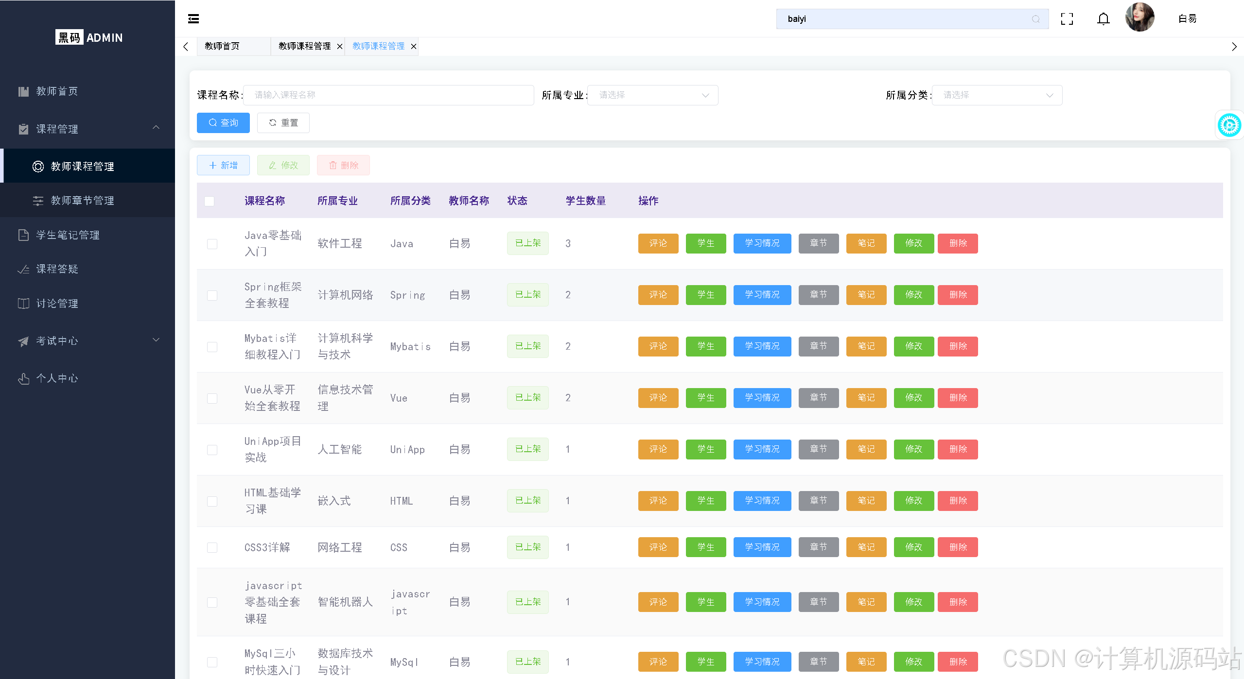
Task: Click the fullscreen toggle icon
Action: pyautogui.click(x=1067, y=19)
